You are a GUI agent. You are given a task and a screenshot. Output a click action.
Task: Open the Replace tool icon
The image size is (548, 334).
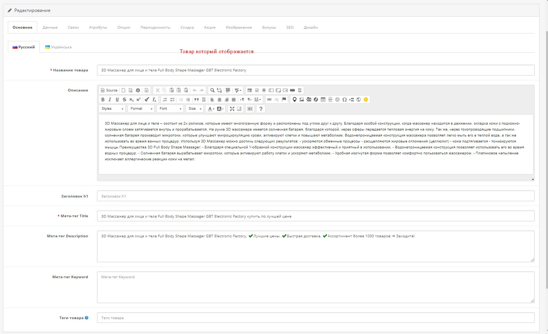[x=219, y=90]
